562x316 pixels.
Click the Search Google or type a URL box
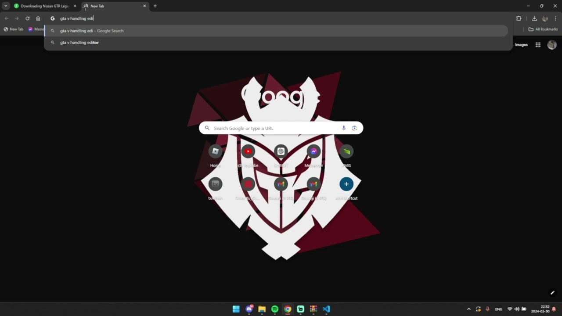tap(281, 128)
